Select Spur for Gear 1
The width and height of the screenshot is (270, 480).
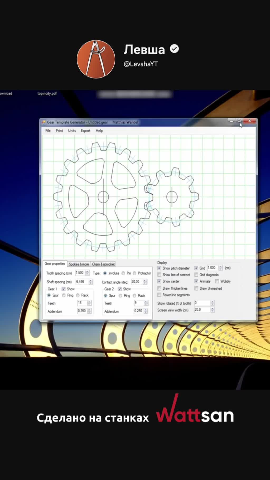point(49,295)
